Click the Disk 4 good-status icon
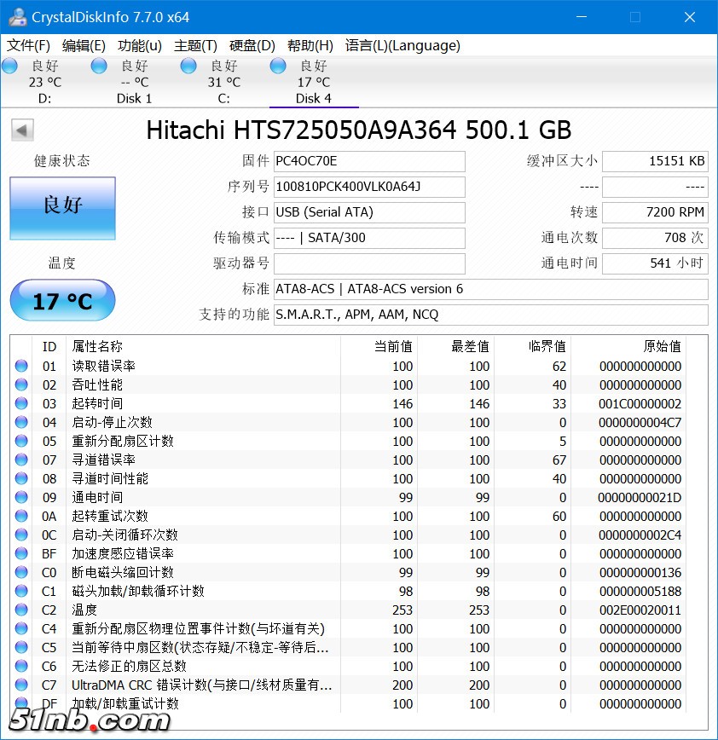 [277, 65]
